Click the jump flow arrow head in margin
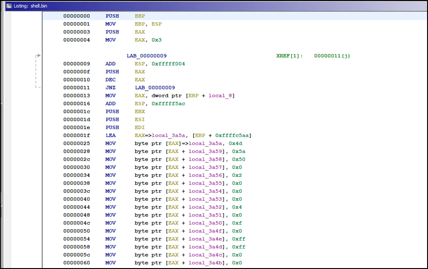This screenshot has width=428, height=269. click(x=38, y=56)
